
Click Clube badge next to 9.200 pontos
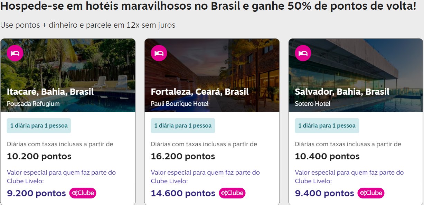pyautogui.click(x=83, y=193)
